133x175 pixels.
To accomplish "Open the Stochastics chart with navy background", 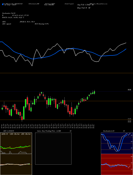I will click(x=117, y=143).
